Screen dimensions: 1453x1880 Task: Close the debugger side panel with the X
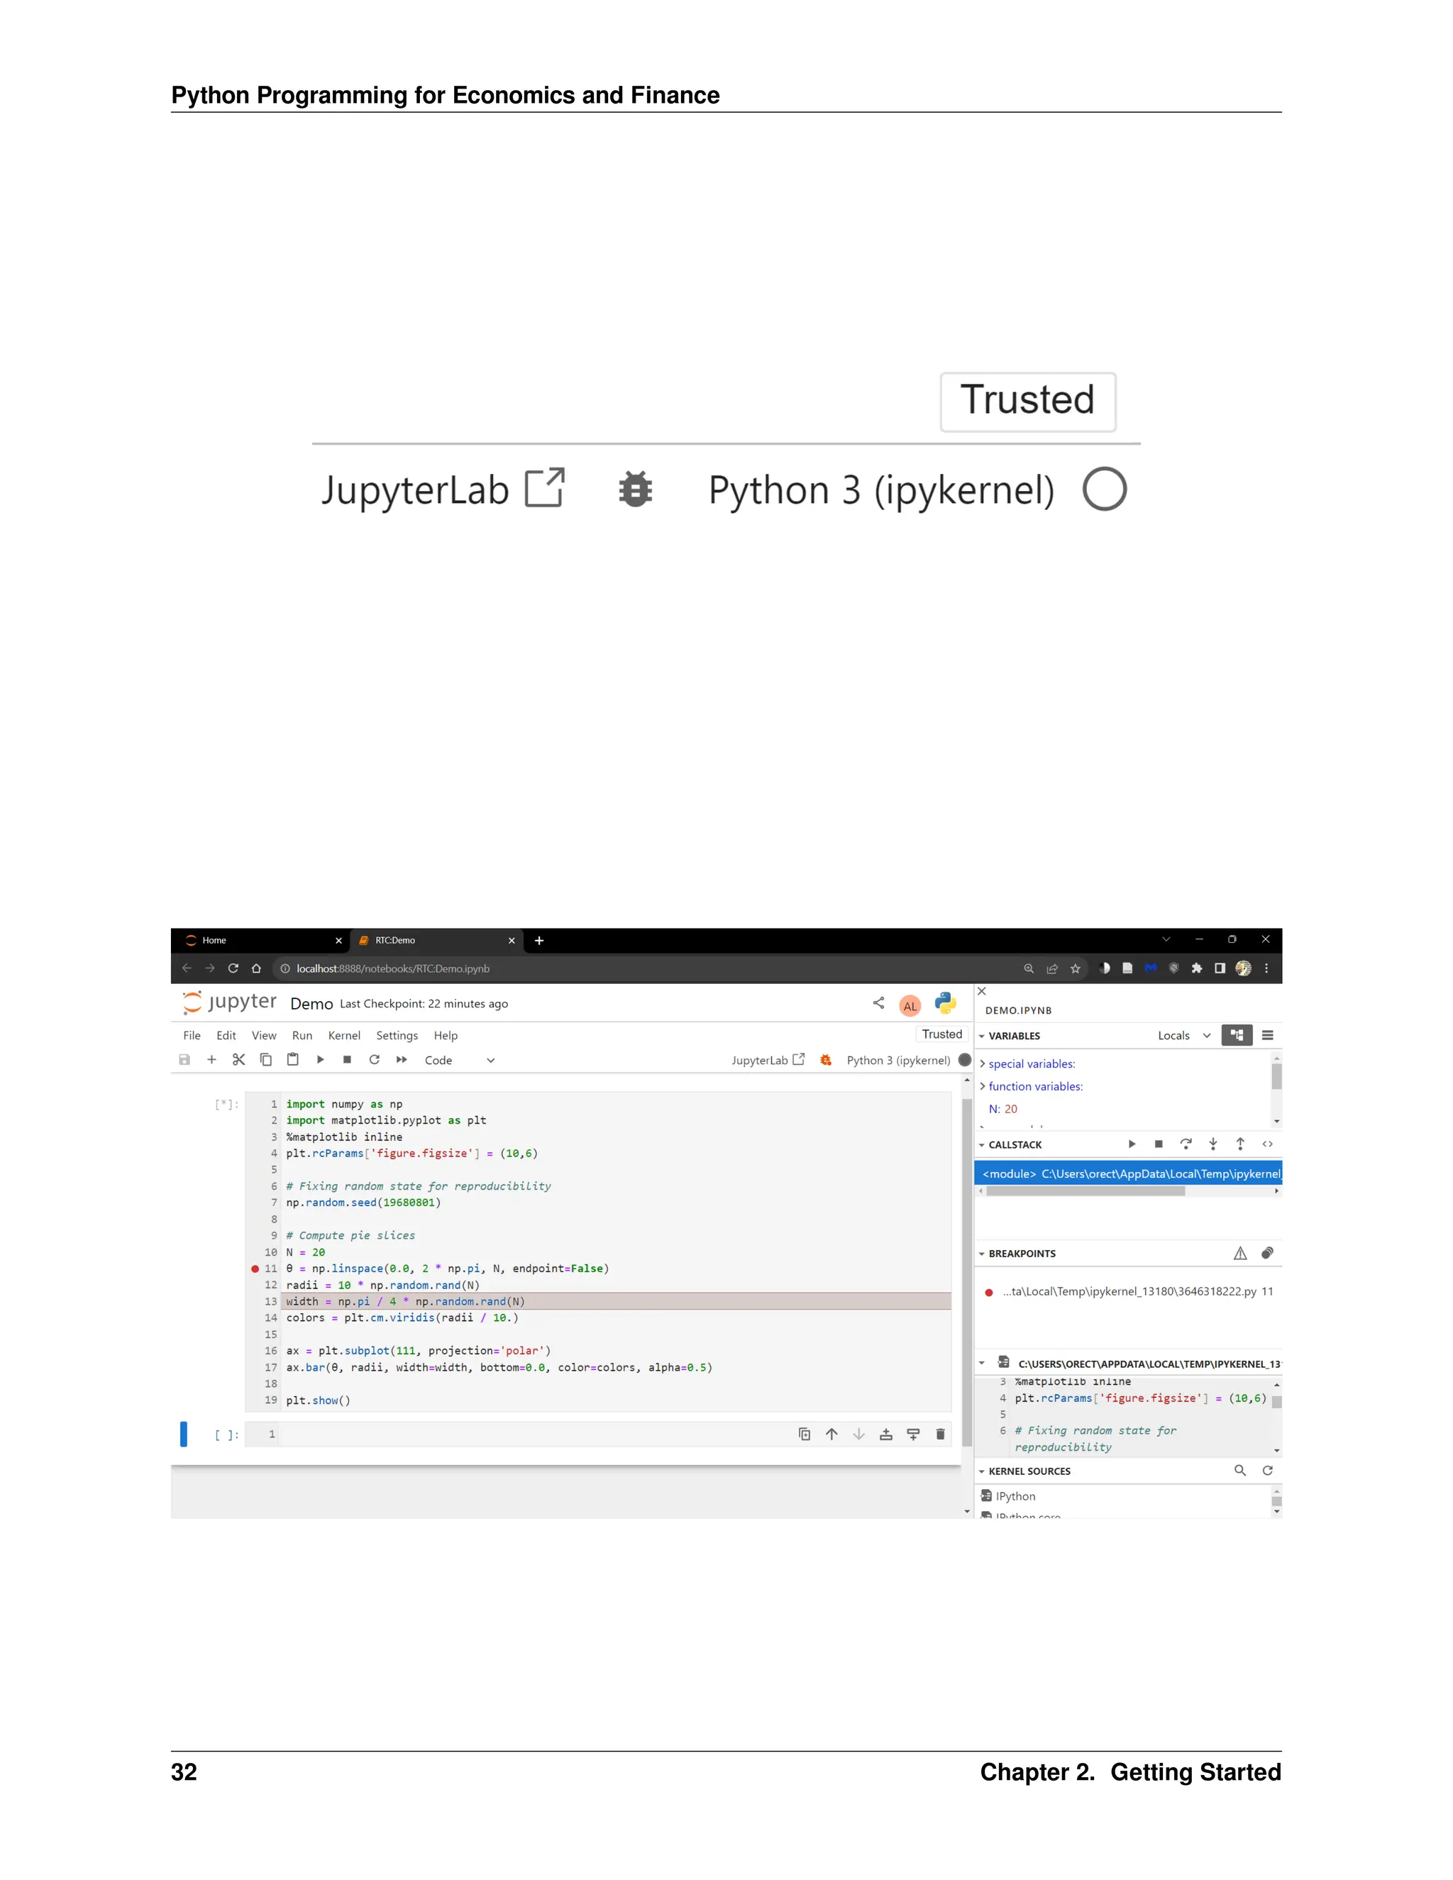tap(982, 992)
